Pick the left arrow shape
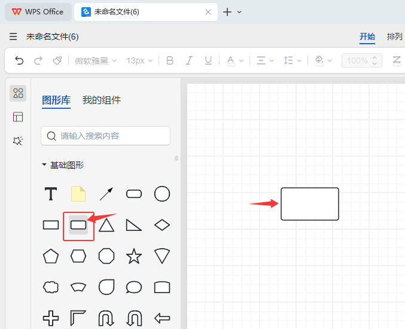Viewport: 405px width, 329px height. pyautogui.click(x=162, y=318)
